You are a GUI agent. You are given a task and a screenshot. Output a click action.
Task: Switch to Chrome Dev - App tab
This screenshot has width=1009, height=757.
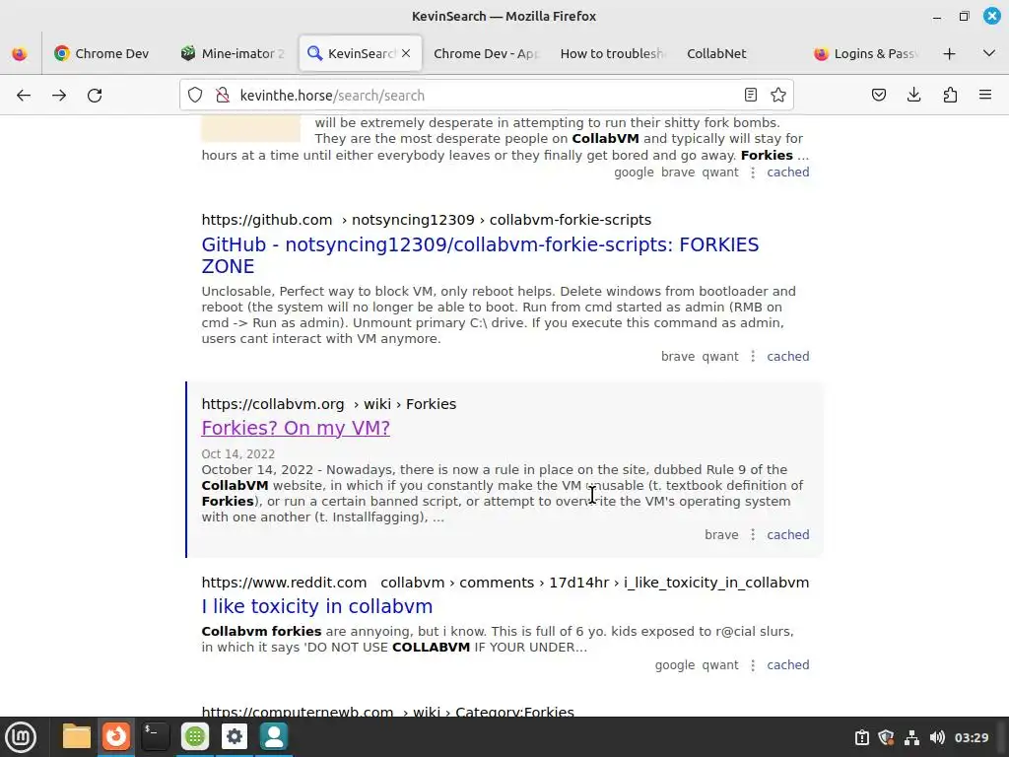(x=486, y=53)
